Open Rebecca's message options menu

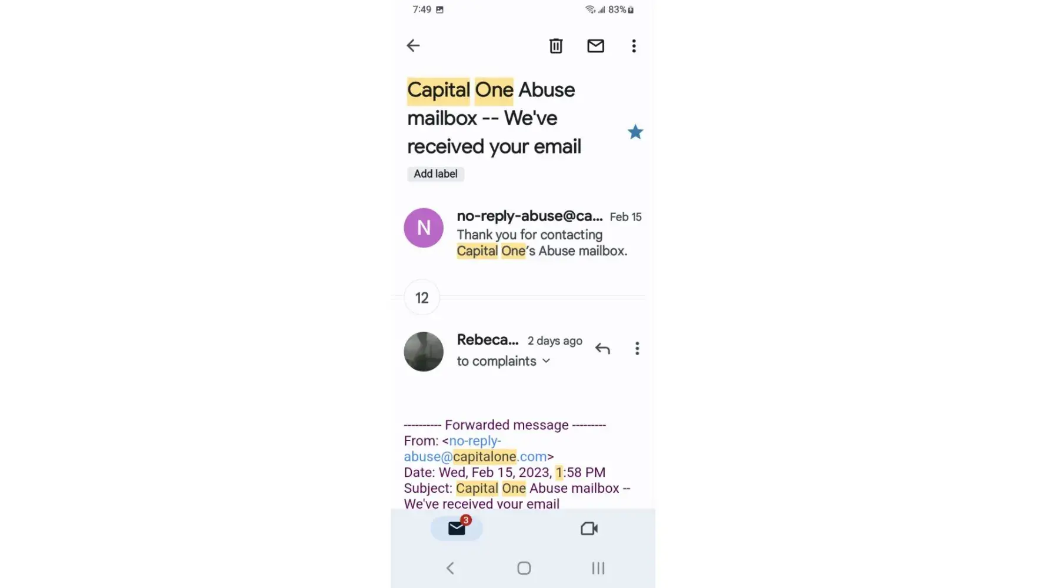coord(637,349)
